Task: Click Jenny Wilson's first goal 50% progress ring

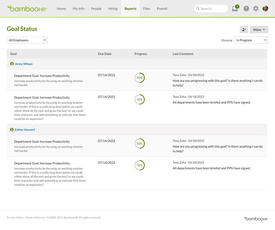Action: pos(139,78)
